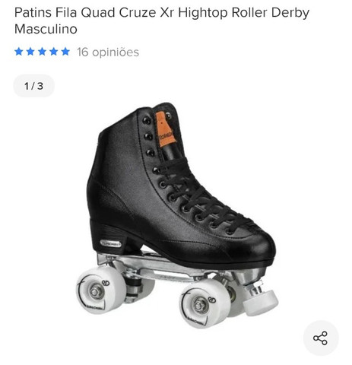
Task: Open the black roller skate product photo
Action: point(177,215)
